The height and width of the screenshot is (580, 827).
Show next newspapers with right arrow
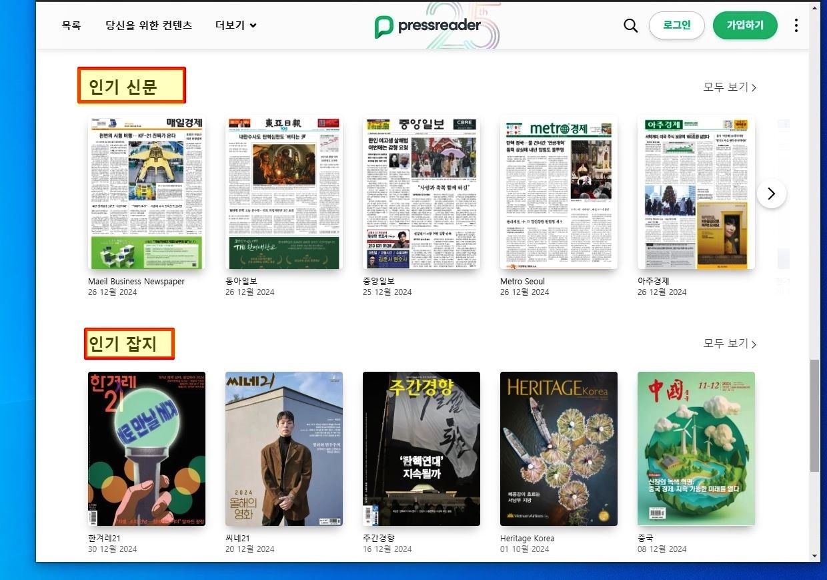(x=772, y=194)
